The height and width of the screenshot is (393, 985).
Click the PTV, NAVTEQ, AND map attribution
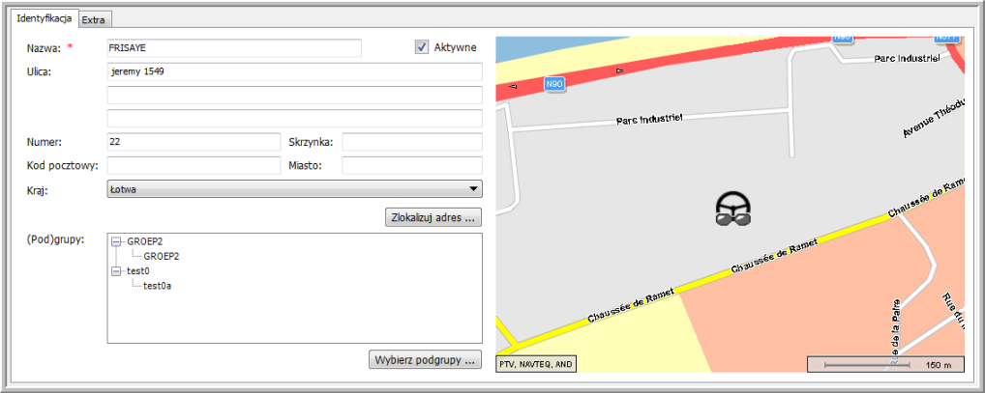point(535,365)
